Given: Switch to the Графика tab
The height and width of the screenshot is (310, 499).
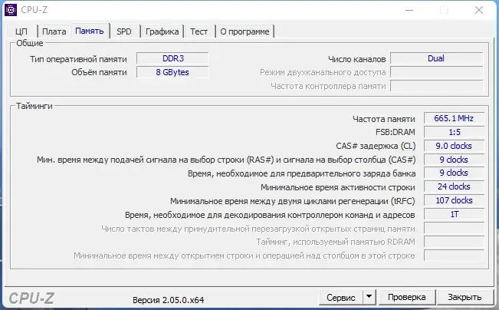Looking at the screenshot, I should point(162,31).
